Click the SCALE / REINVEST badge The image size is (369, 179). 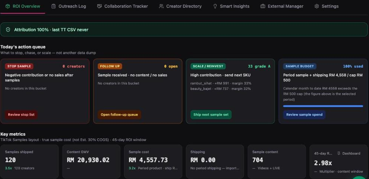click(x=208, y=66)
